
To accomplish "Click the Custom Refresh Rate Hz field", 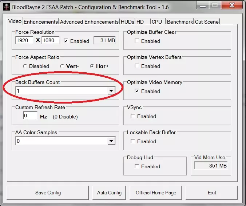I will tap(30, 116).
